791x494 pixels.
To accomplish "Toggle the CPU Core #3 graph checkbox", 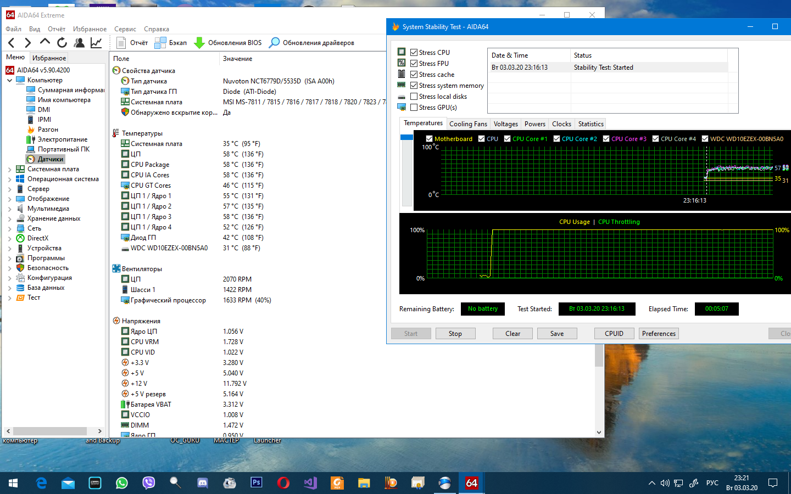I will [x=606, y=139].
